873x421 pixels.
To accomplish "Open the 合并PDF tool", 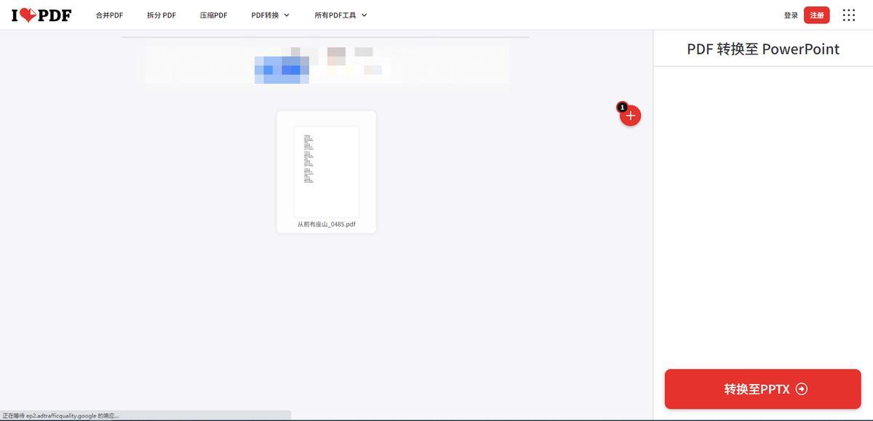I will click(x=109, y=15).
